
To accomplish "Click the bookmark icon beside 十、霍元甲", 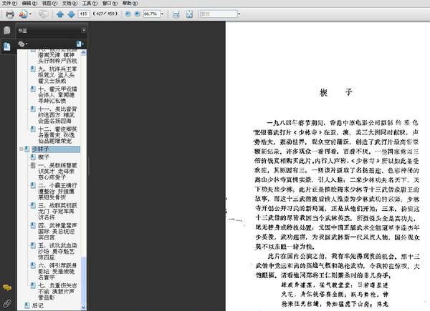I will [x=33, y=89].
